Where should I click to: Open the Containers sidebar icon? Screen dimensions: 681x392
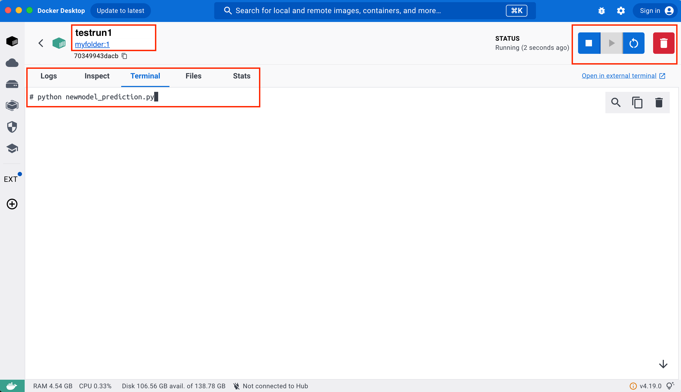[x=12, y=41]
